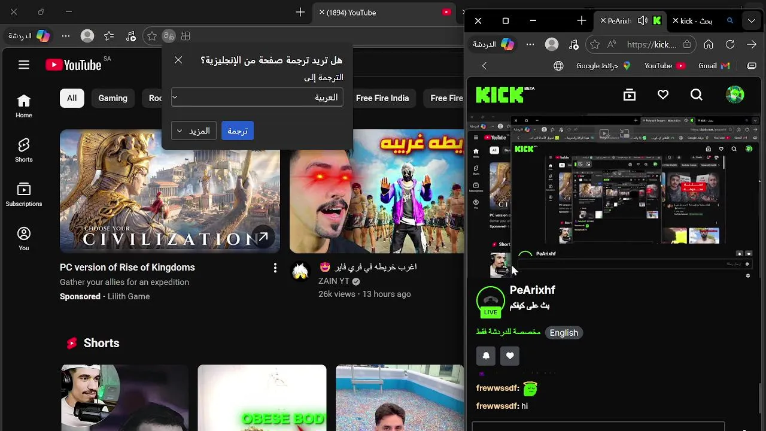Viewport: 766px width, 431px height.
Task: Open the You section in sidebar
Action: click(24, 239)
